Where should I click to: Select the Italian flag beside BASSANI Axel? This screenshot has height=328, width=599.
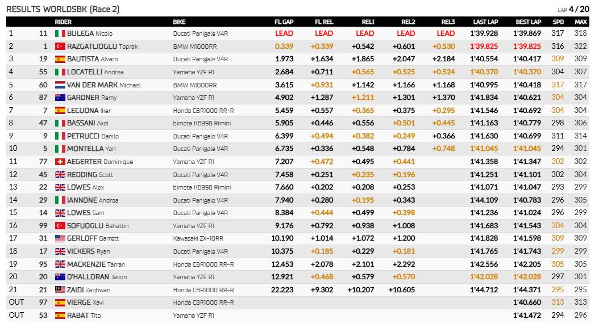click(x=60, y=123)
